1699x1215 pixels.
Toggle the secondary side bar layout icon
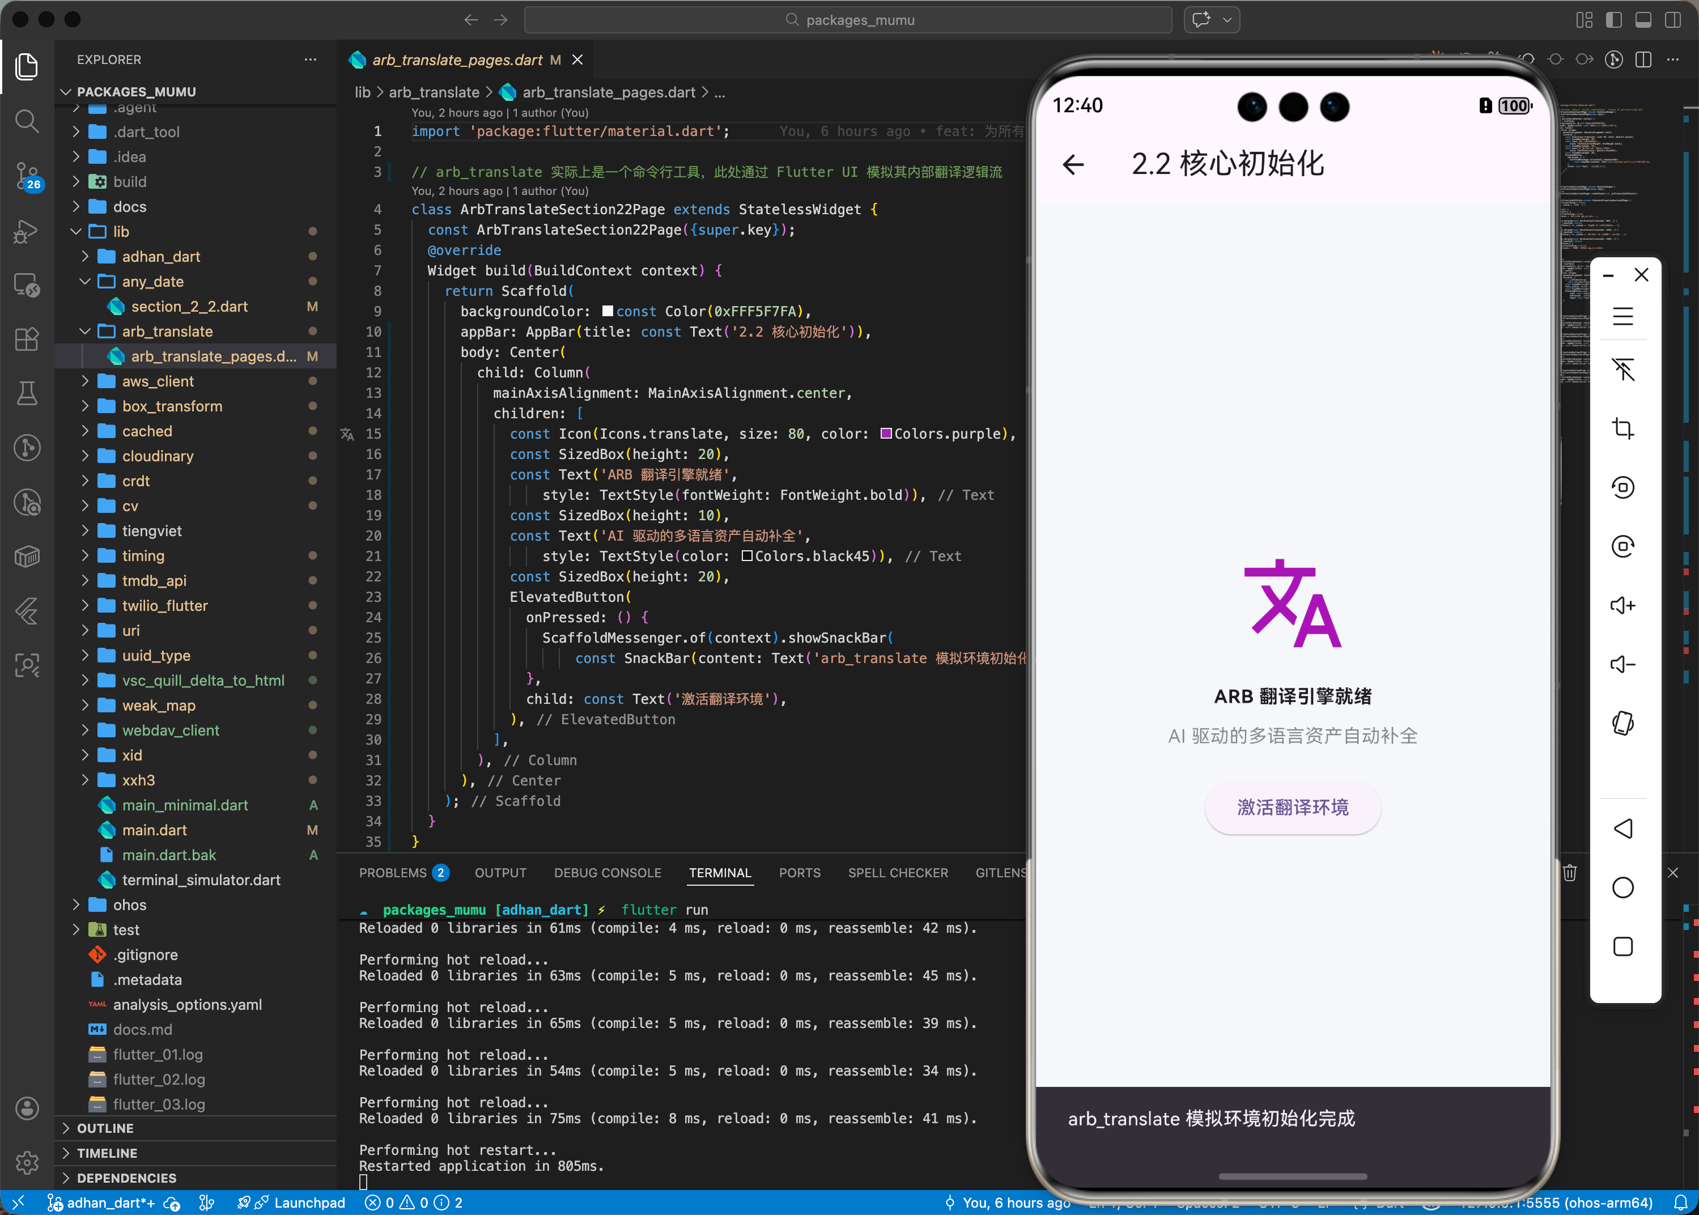[1673, 20]
